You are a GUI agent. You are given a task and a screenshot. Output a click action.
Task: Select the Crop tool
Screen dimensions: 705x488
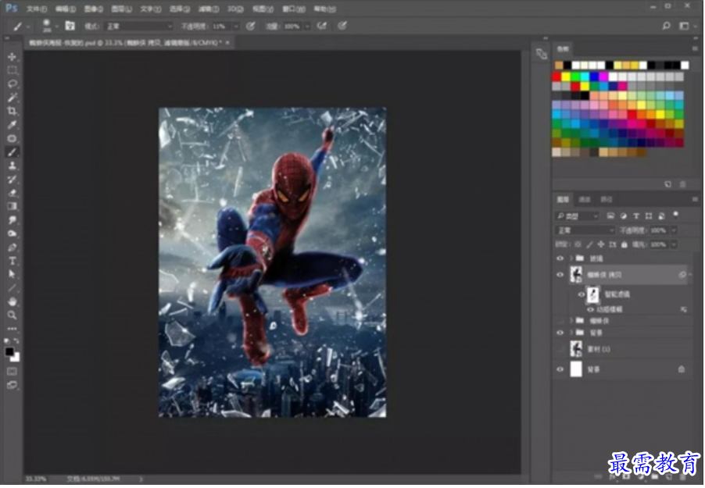(13, 111)
